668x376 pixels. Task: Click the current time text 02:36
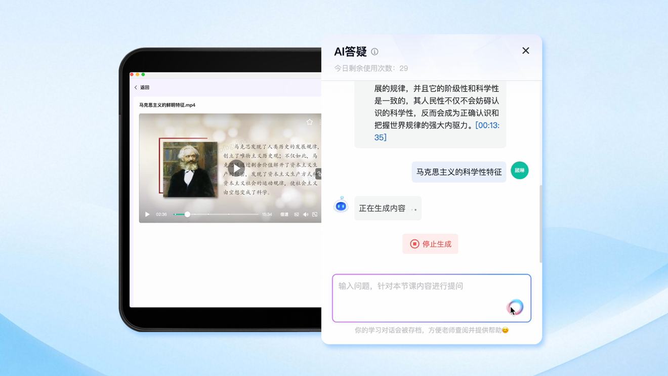click(161, 215)
